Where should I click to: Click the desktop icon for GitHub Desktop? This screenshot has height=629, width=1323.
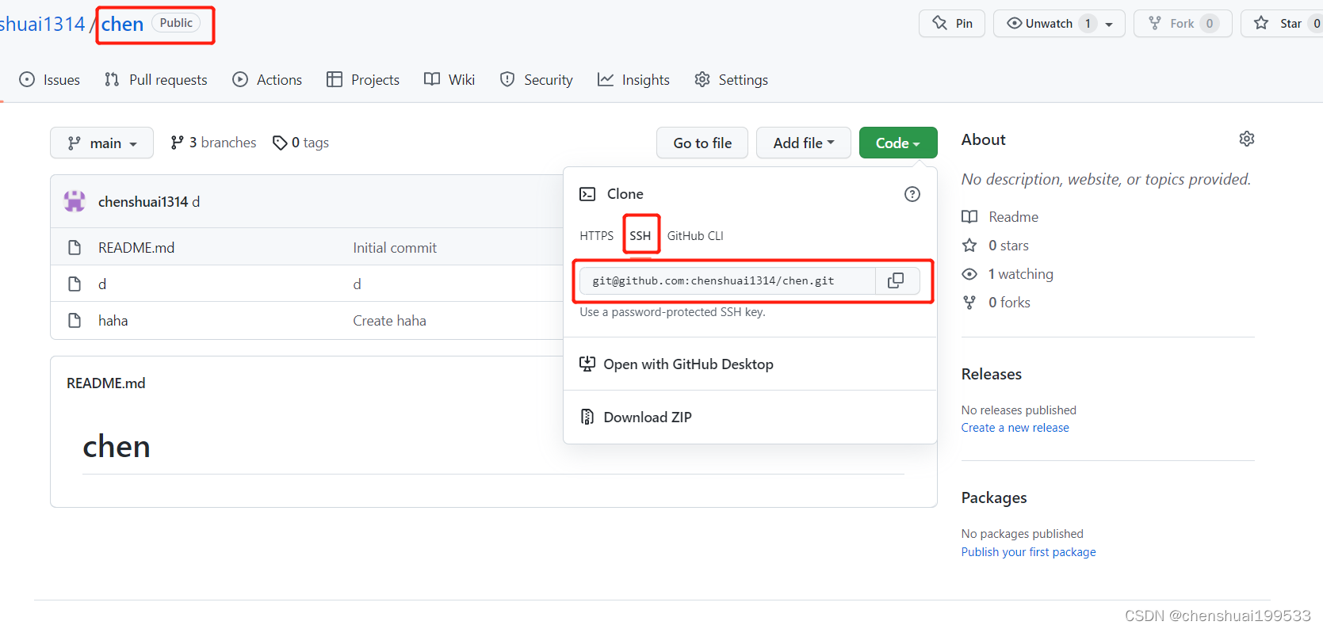click(x=587, y=364)
